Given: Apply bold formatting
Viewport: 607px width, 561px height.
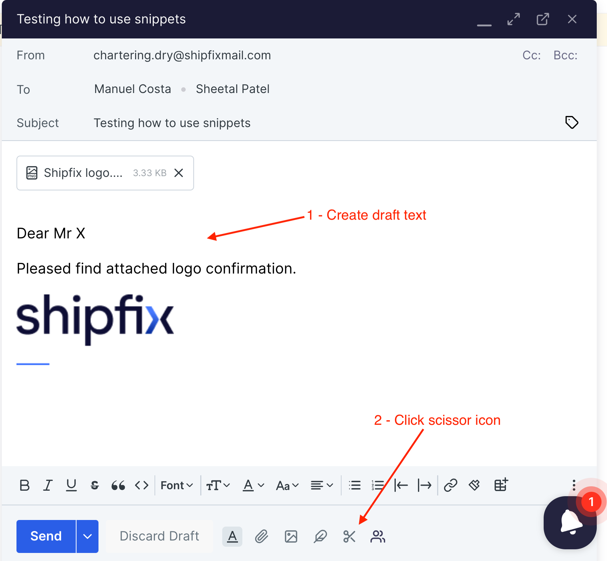Looking at the screenshot, I should (x=25, y=485).
